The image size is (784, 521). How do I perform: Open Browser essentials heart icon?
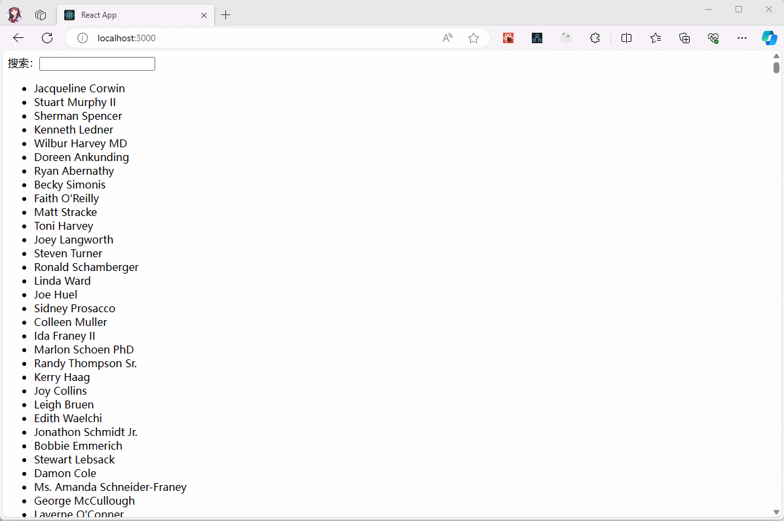(713, 38)
